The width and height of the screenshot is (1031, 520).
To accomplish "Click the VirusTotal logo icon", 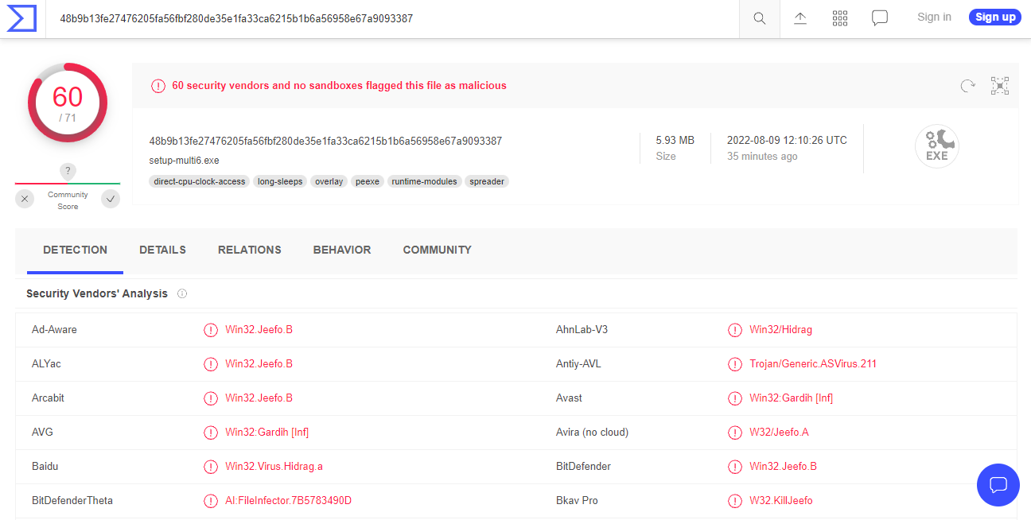I will (x=22, y=17).
